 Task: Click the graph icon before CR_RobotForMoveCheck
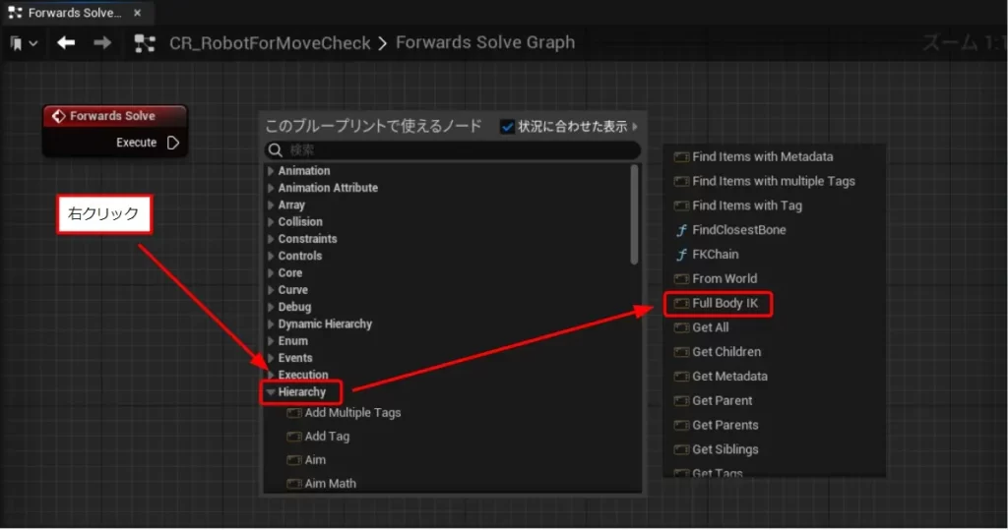[x=146, y=43]
